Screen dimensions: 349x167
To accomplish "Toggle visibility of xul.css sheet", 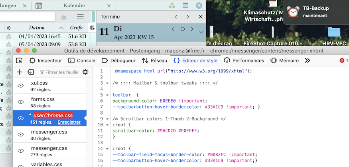I will (21, 85).
